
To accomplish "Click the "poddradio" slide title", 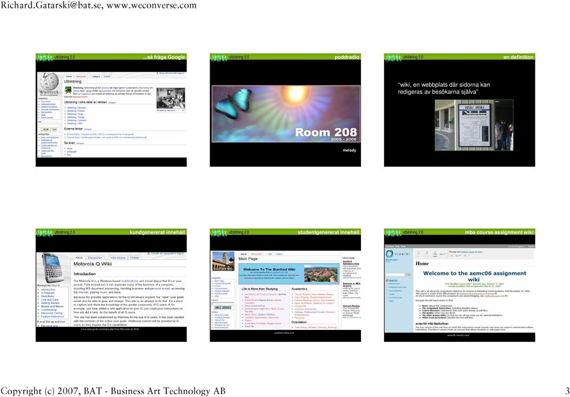I will point(347,57).
